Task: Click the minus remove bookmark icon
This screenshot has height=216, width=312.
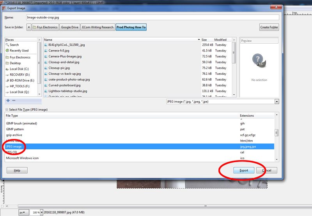Action: 14,101
